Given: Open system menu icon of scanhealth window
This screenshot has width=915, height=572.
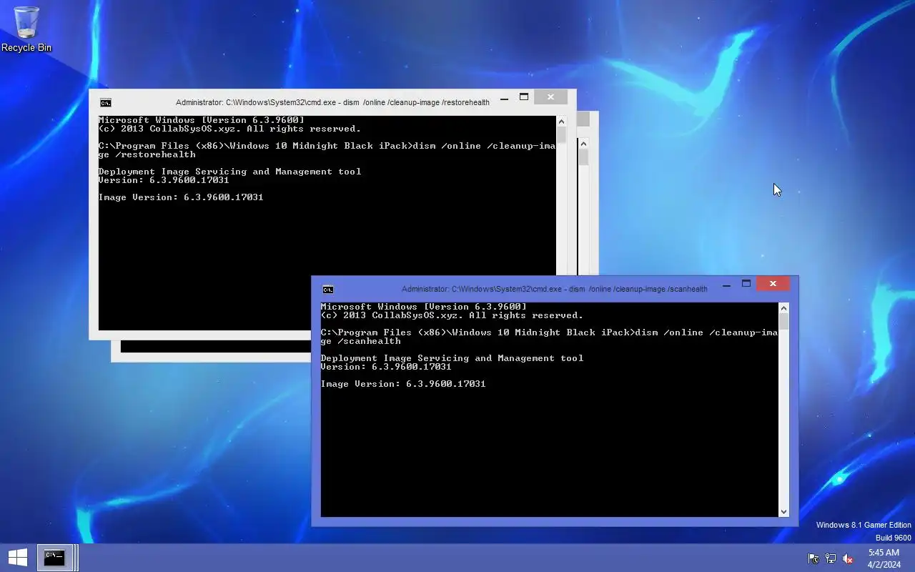Looking at the screenshot, I should (x=328, y=289).
